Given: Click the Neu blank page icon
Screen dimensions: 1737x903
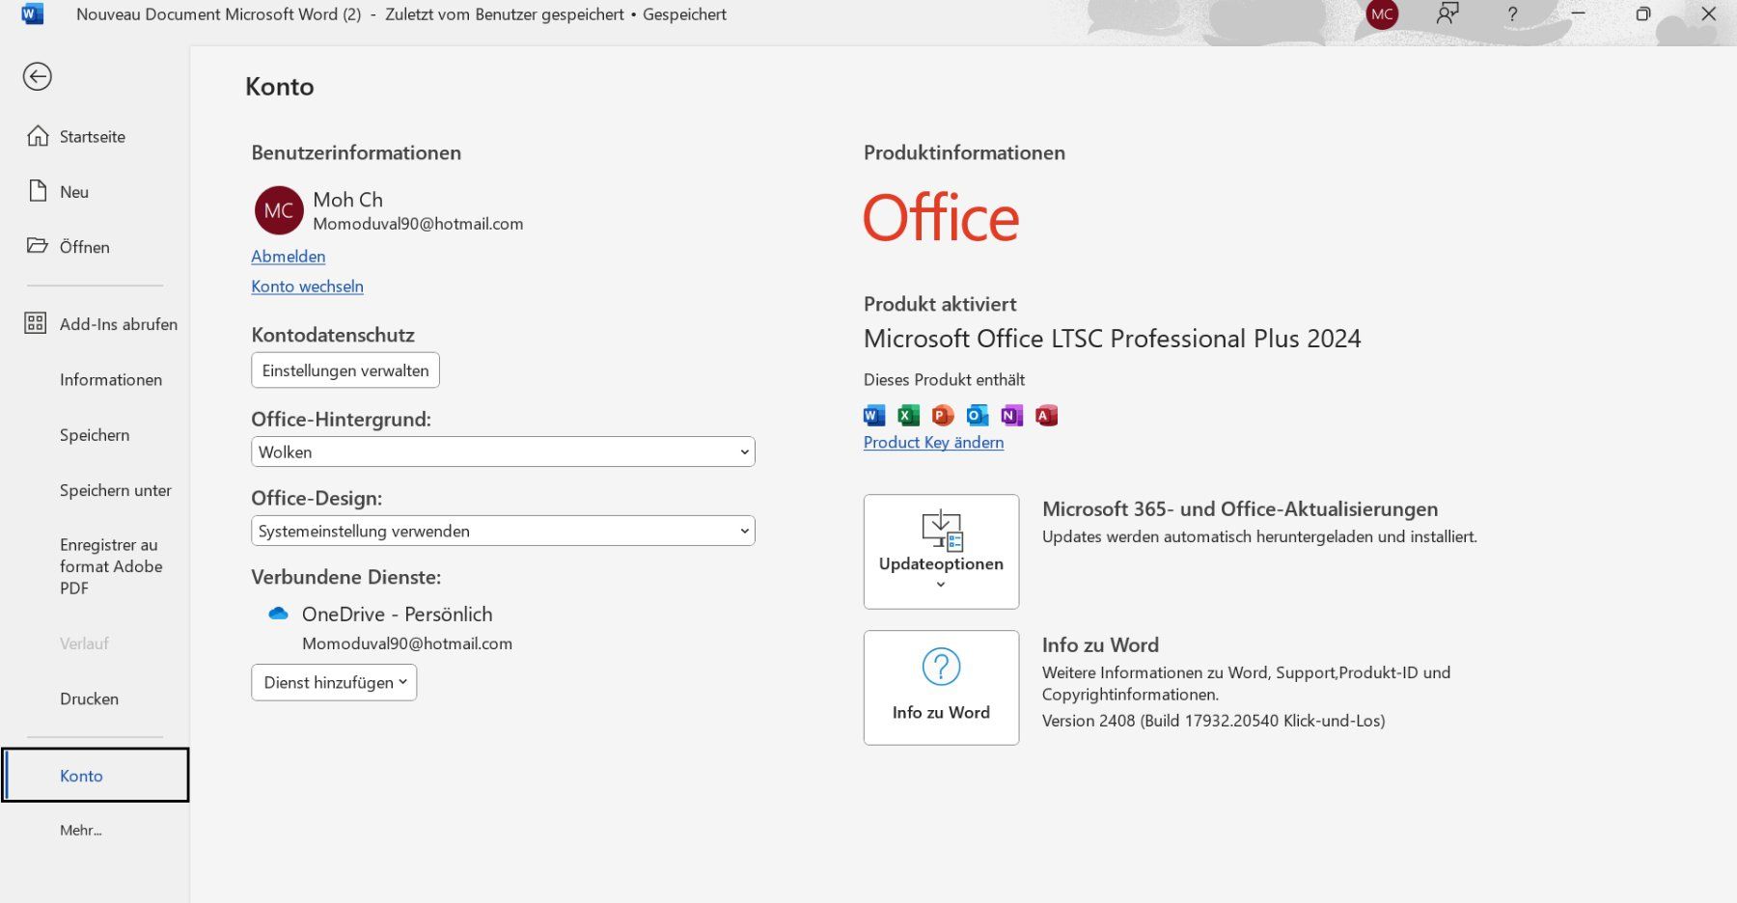Looking at the screenshot, I should (38, 191).
